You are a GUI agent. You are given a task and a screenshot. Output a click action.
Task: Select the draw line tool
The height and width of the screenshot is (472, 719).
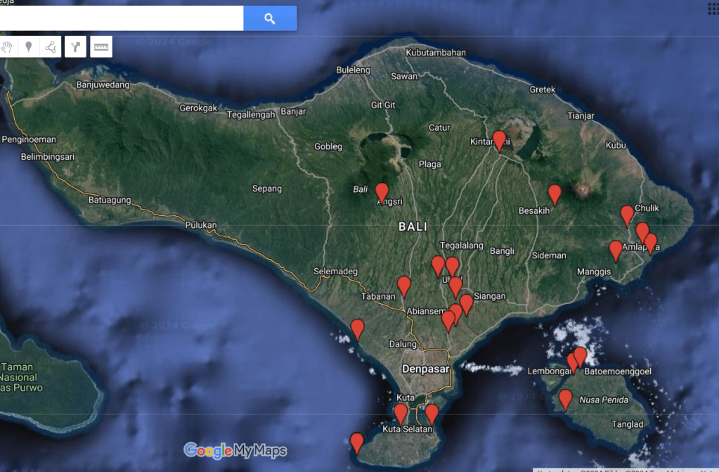point(51,47)
